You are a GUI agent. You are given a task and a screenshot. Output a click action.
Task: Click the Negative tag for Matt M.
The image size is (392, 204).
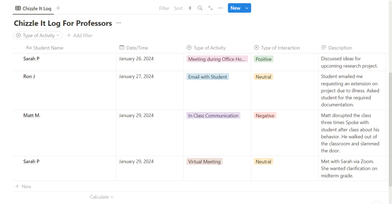point(265,116)
